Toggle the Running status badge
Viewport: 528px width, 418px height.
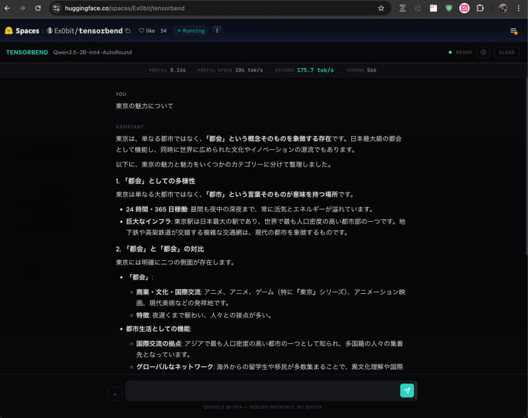click(191, 30)
